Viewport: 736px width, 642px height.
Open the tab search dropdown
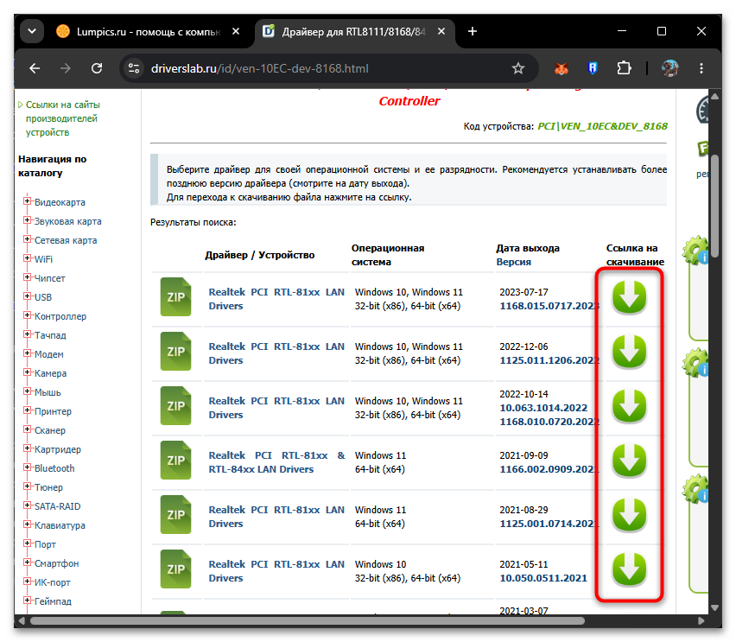click(32, 31)
